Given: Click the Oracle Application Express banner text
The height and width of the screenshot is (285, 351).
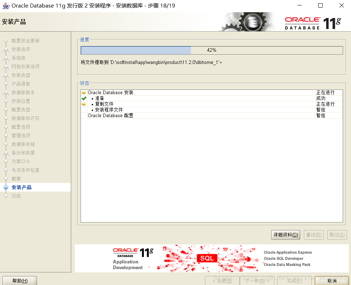Looking at the screenshot, I should [288, 252].
